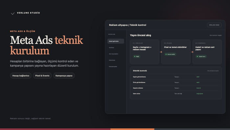Image resolution: width=230 pixels, height=130 pixels.
Task: Click the arrow between Ölçüm and Kampanya cards
Action: 192,52
